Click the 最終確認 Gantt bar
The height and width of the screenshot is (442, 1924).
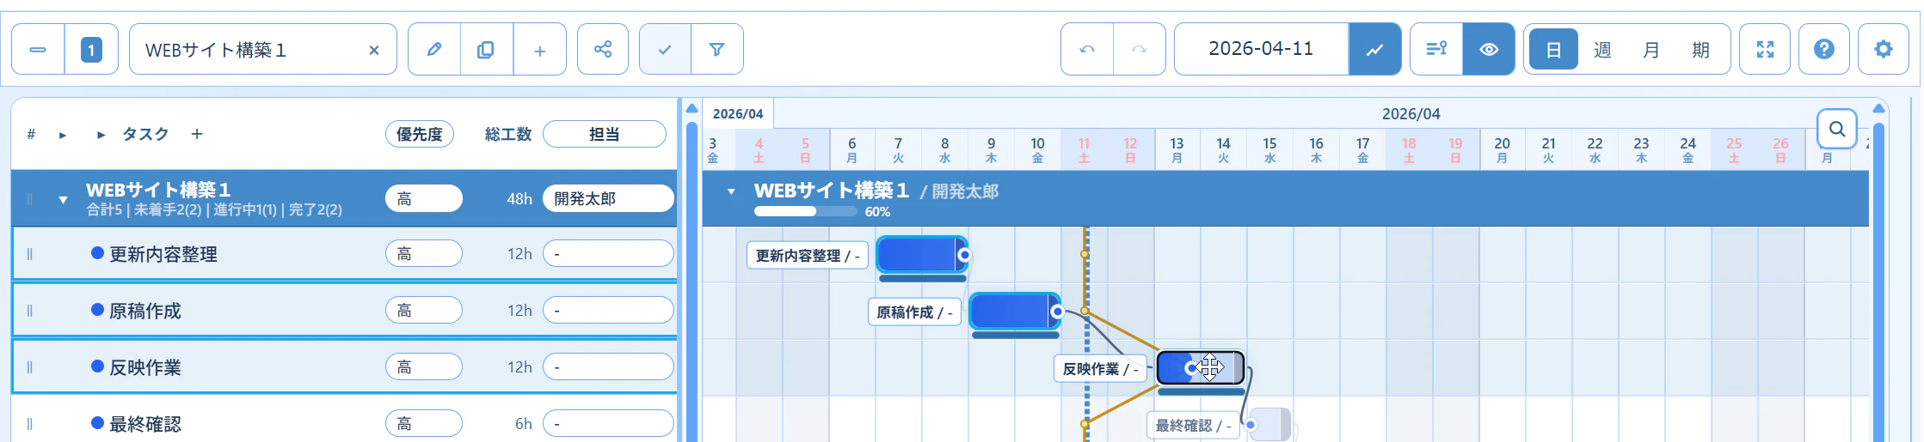tap(1270, 424)
